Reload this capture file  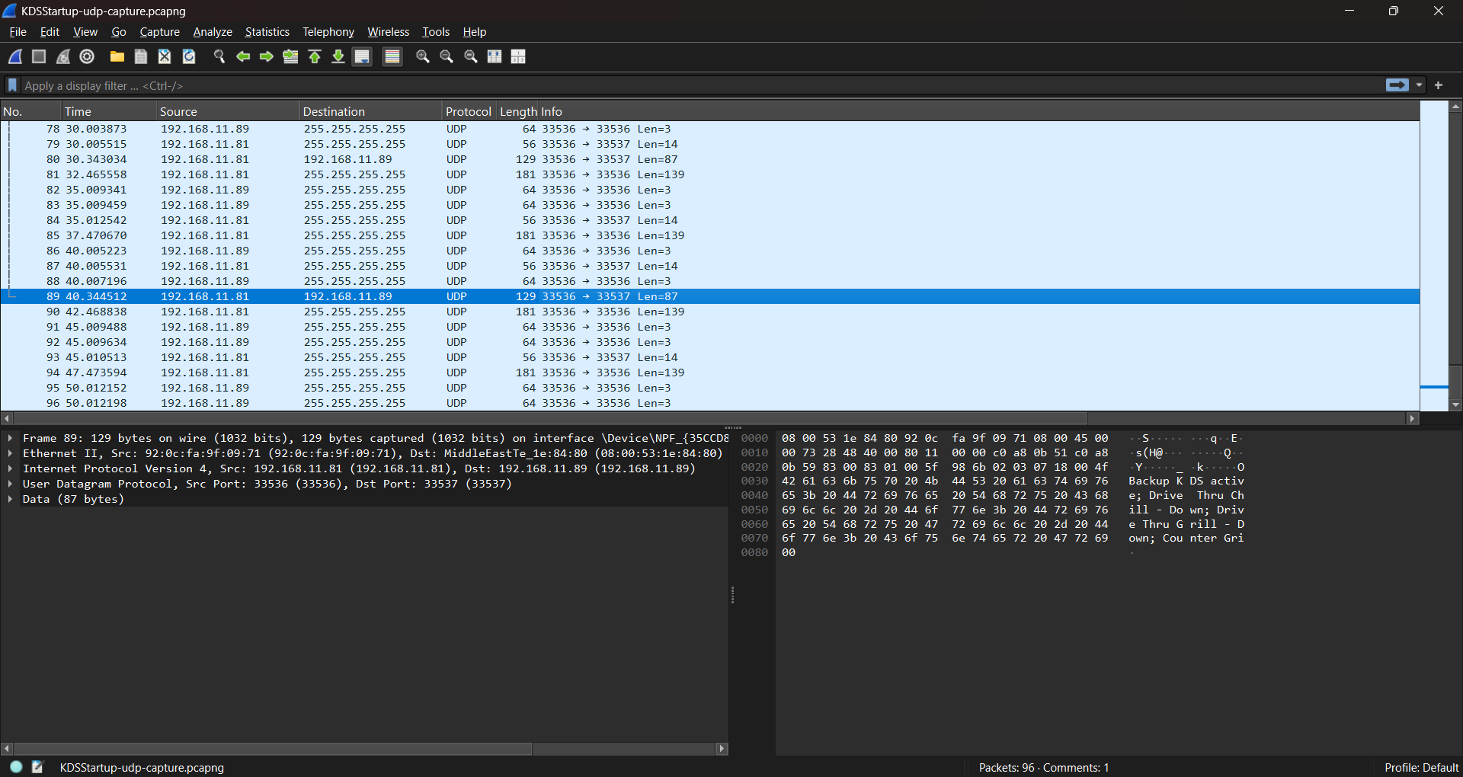coord(189,56)
